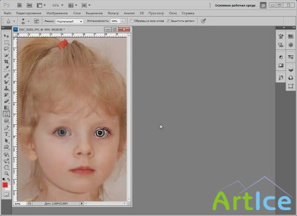Viewport: 297px width, 216px height.
Task: Open the Masks panel icon
Action: click(281, 65)
